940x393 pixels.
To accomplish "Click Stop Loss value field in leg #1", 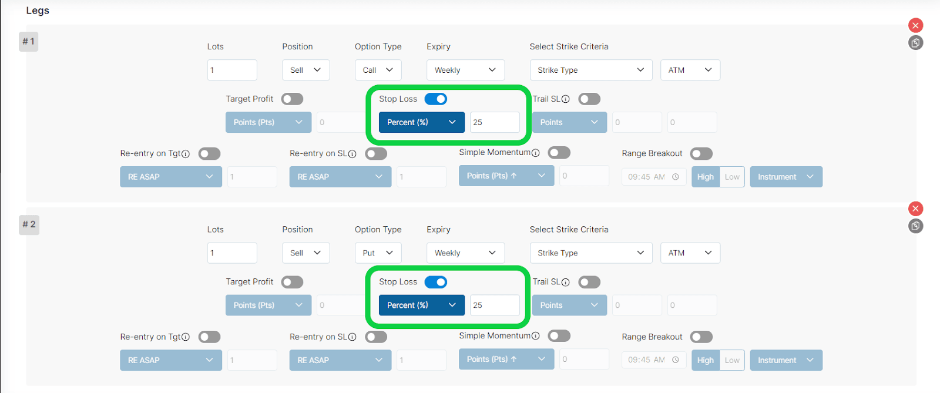I will [495, 122].
